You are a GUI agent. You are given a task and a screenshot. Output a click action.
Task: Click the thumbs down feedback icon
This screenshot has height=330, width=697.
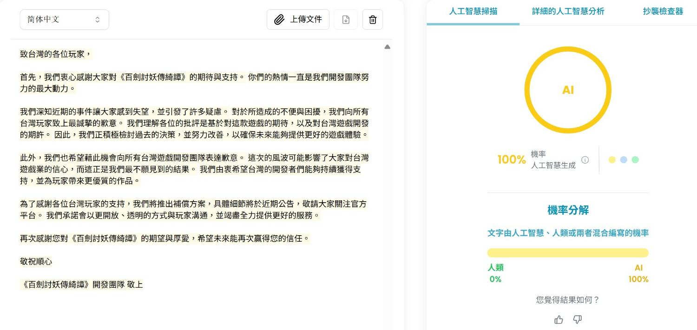click(578, 320)
